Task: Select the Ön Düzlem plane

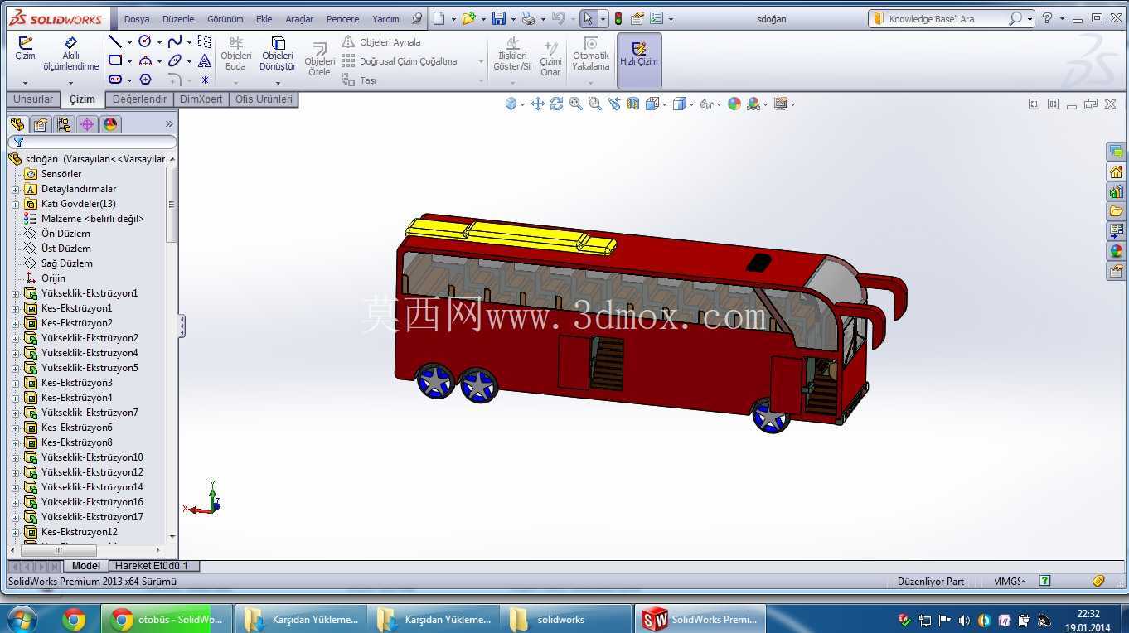Action: (65, 234)
